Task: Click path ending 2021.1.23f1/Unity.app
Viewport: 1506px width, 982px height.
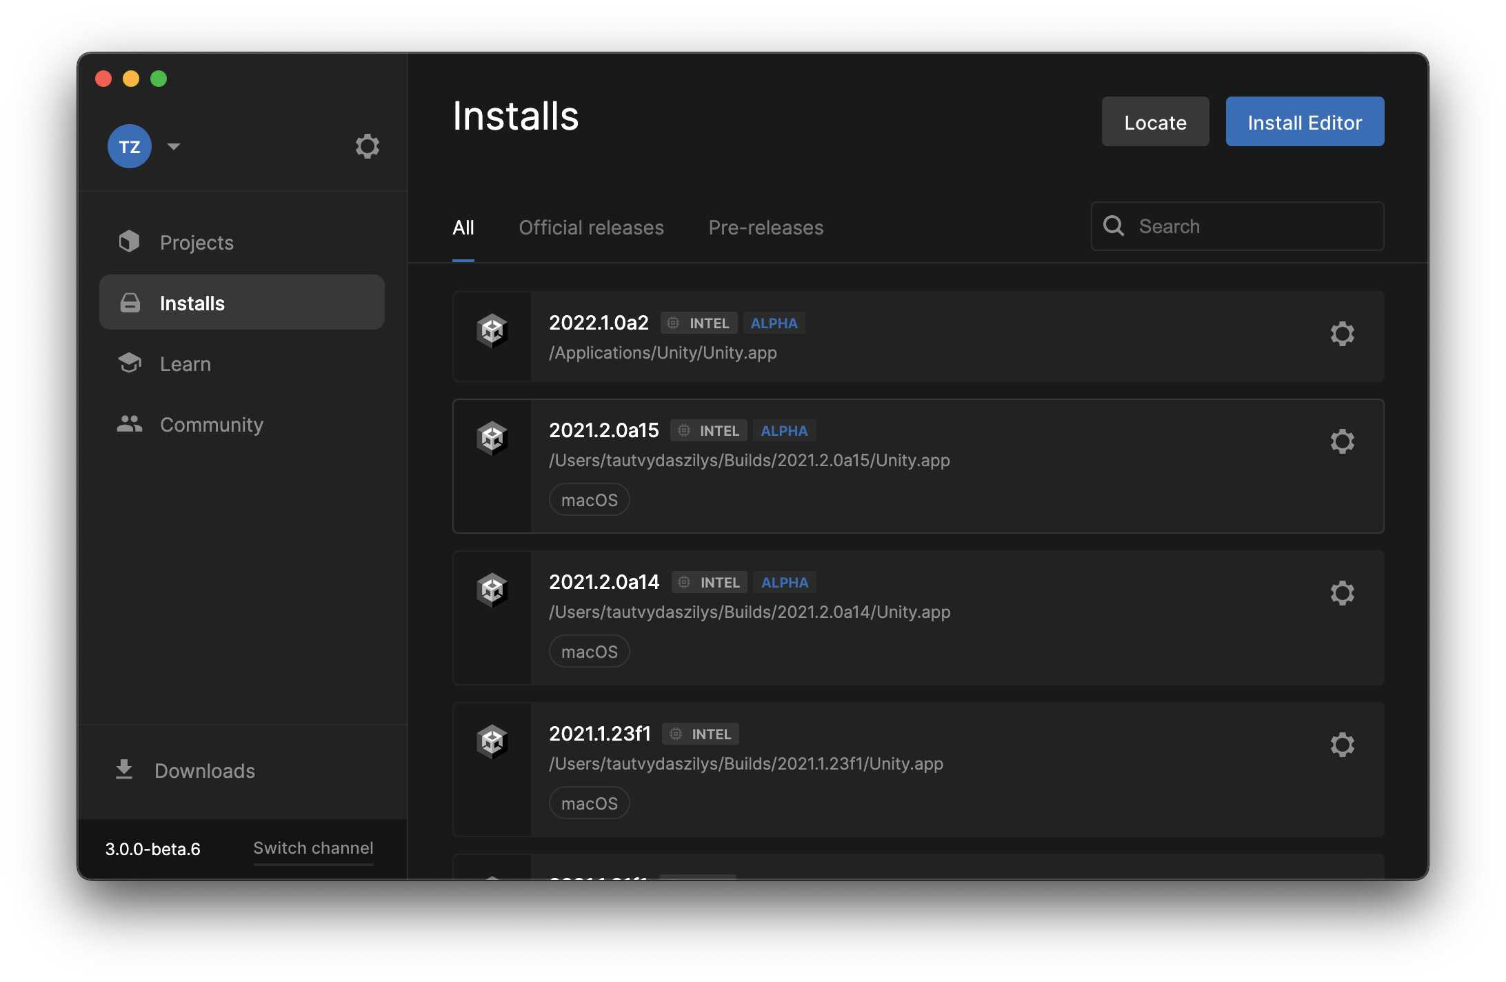Action: pos(746,763)
